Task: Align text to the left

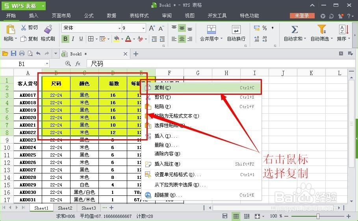Action: click(174, 39)
